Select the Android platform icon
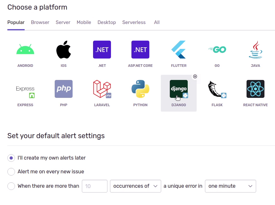The height and width of the screenshot is (205, 275). (x=25, y=50)
